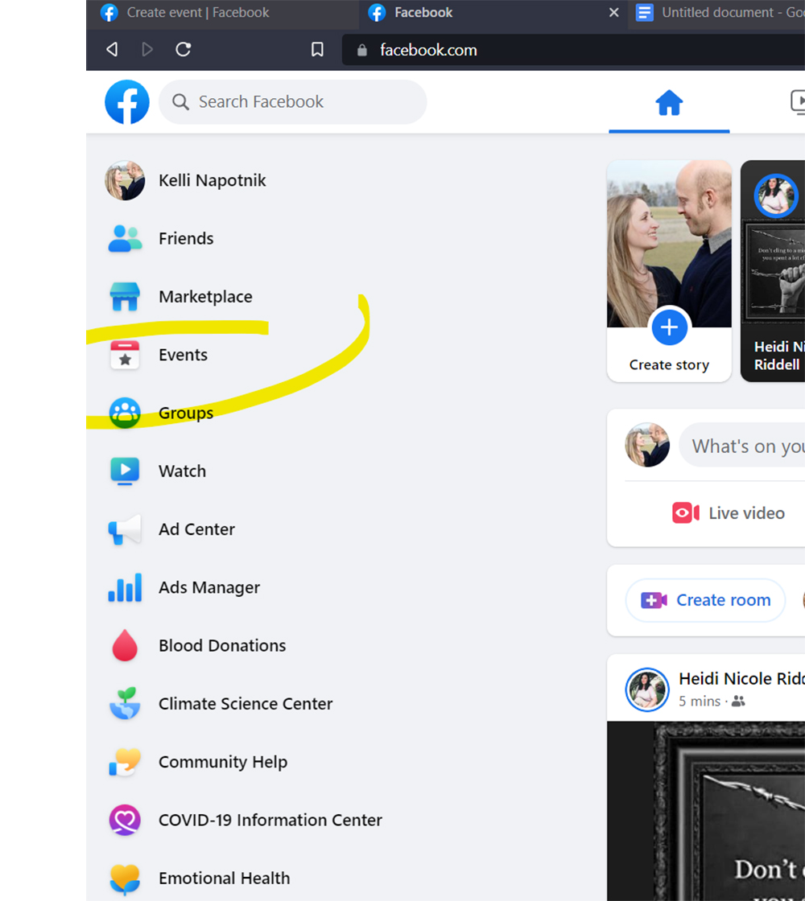
Task: Open the Events calendar icon
Action: point(125,355)
